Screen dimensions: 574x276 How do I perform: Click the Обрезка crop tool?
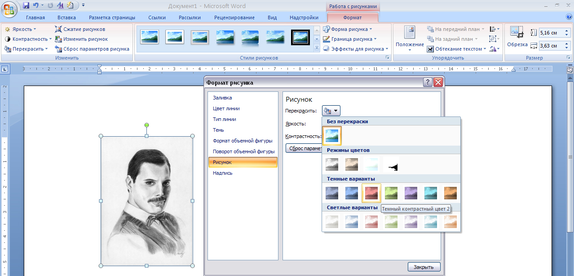click(517, 37)
